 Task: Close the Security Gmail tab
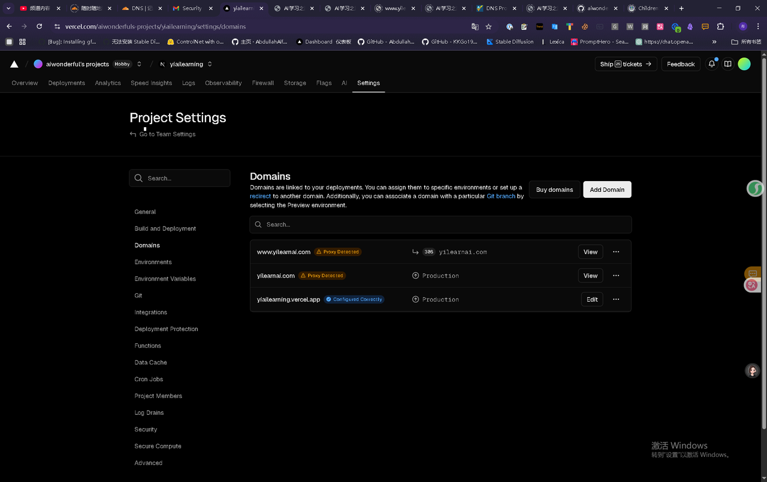[x=211, y=8]
